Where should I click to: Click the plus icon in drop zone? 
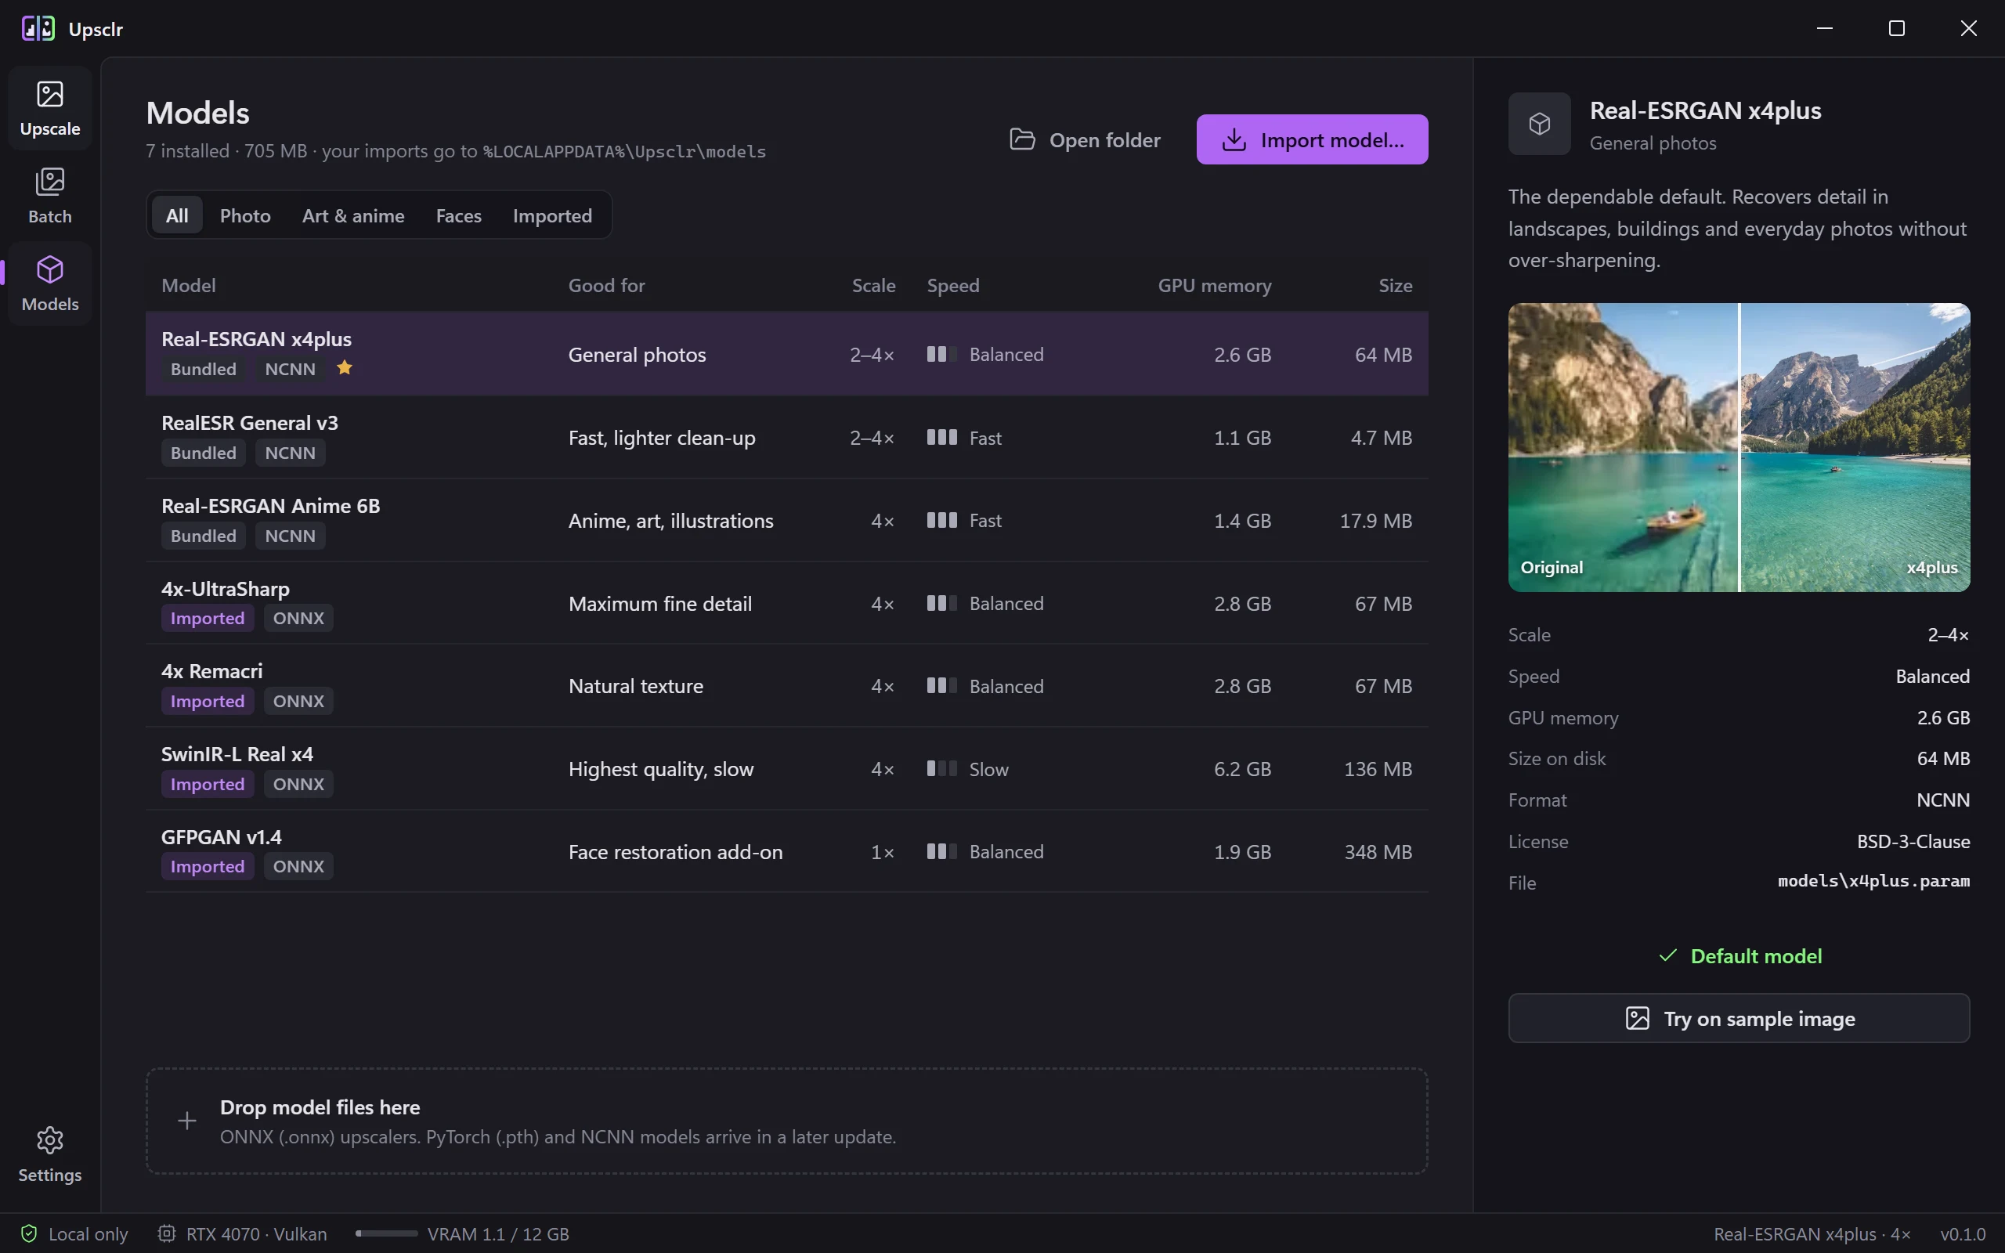tap(187, 1121)
